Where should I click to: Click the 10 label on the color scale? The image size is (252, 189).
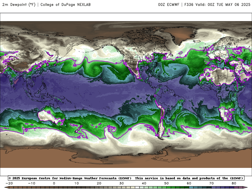coord(77,183)
